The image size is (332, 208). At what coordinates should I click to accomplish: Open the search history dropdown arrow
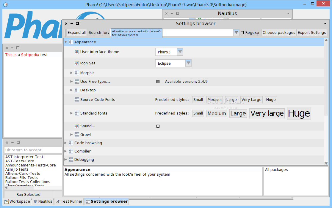coord(236,33)
